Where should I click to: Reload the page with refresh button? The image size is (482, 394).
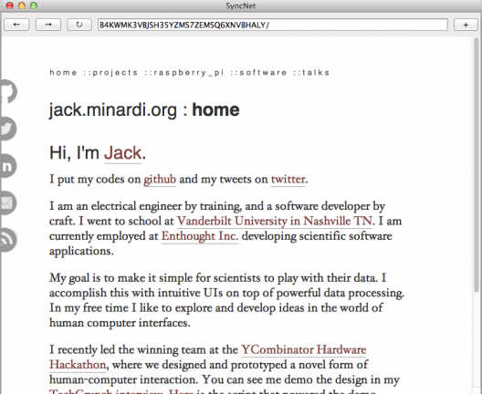(79, 25)
